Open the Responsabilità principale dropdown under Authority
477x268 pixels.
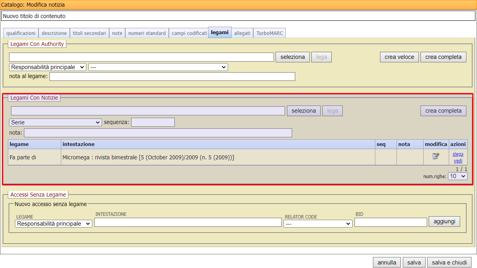click(x=48, y=67)
